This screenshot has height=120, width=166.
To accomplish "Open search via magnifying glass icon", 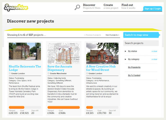I will tap(77, 7).
